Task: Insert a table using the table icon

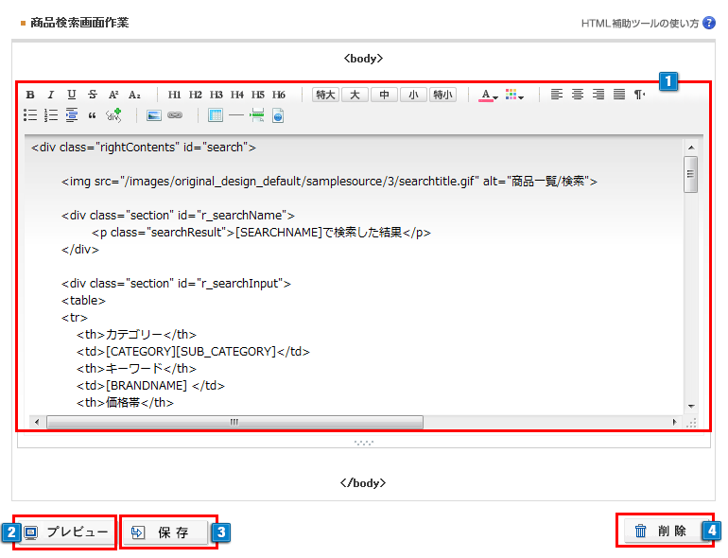Action: (x=216, y=116)
